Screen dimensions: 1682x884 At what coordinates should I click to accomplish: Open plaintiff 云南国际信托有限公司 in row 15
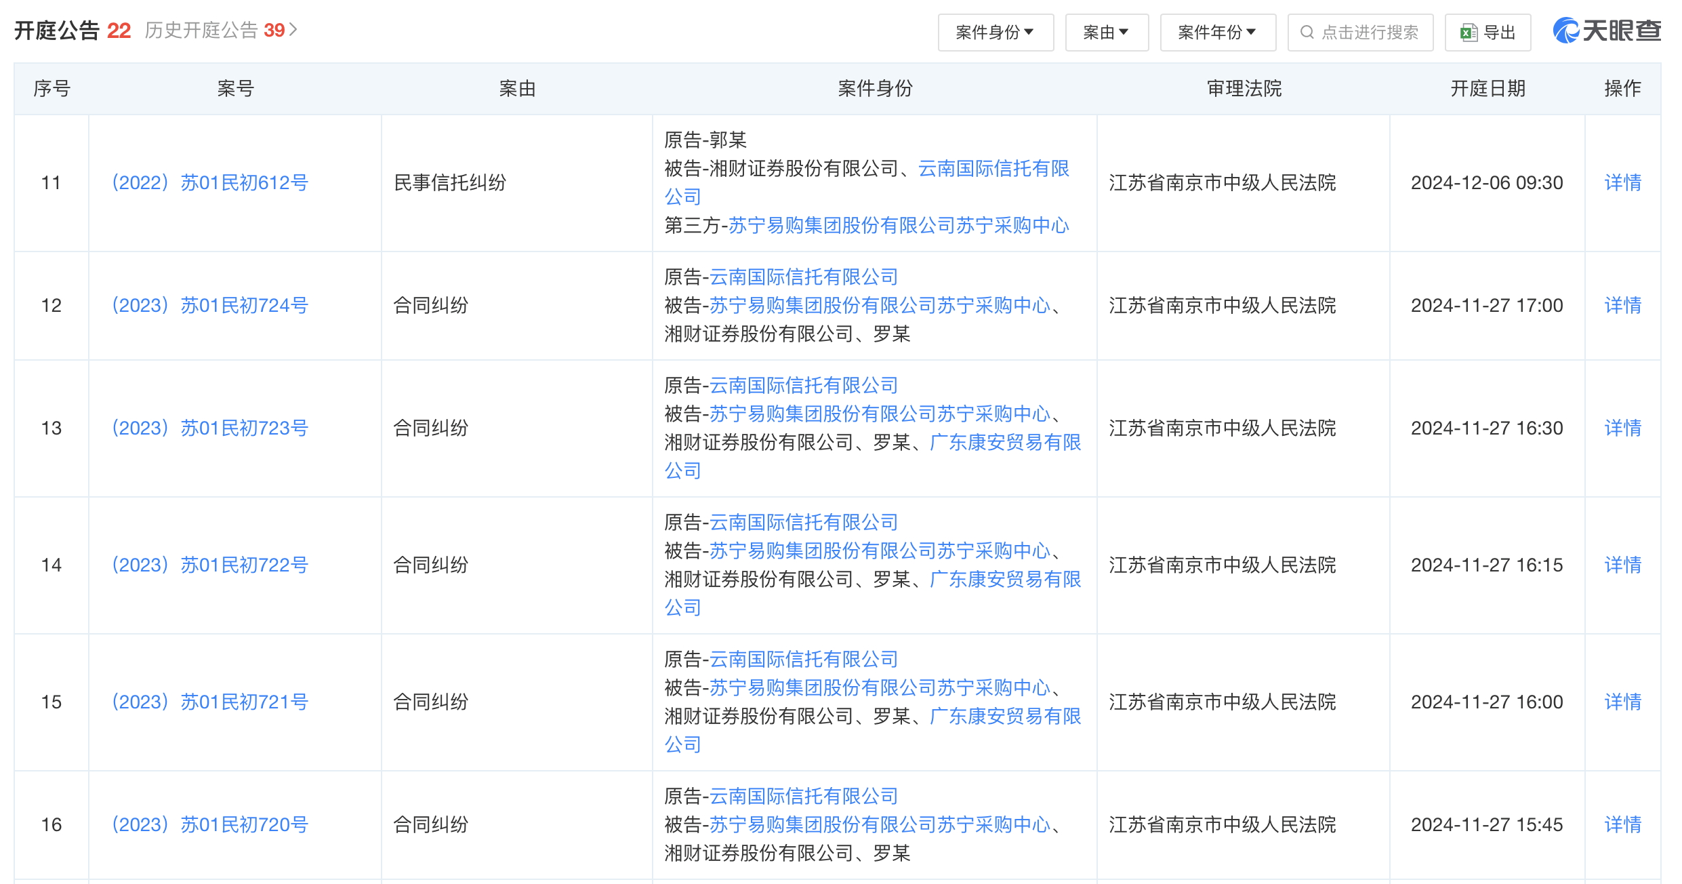click(804, 659)
